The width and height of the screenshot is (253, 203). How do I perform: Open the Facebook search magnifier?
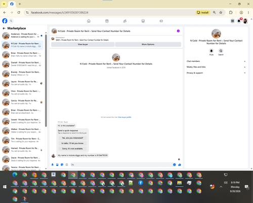click(x=11, y=21)
